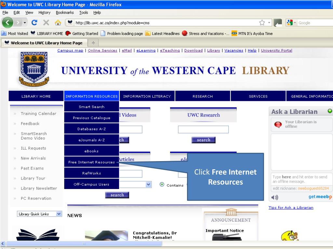The image size is (333, 249).
Task: Follow the eLearning link
Action: (x=146, y=50)
